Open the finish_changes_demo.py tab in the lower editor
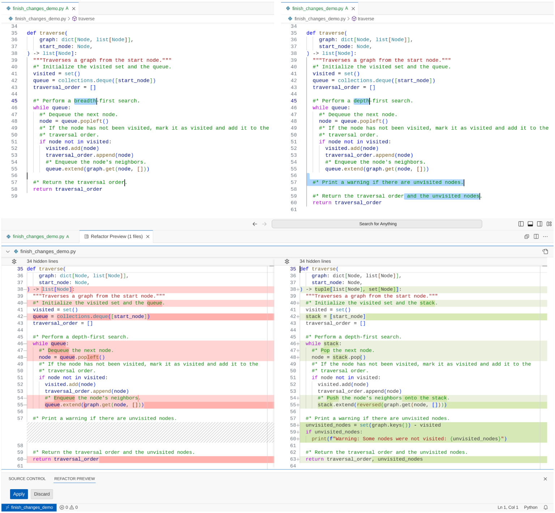 click(x=38, y=237)
